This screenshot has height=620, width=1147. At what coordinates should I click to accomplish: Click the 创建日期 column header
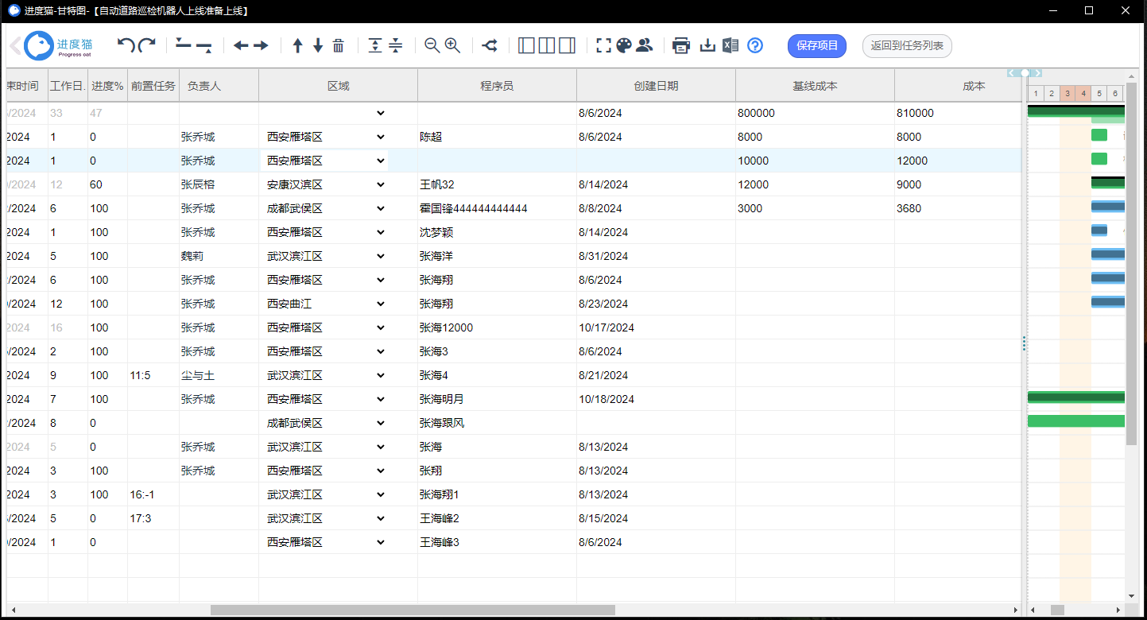coord(656,86)
